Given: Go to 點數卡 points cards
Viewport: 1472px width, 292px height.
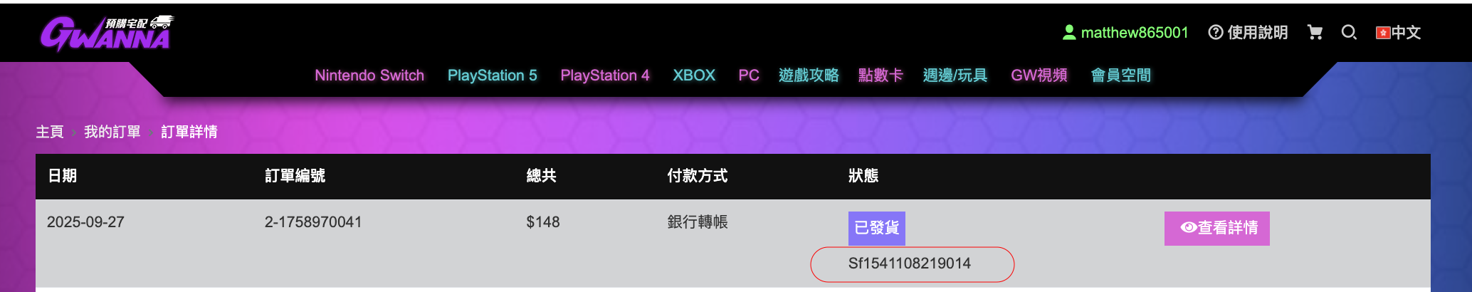Looking at the screenshot, I should coord(880,75).
